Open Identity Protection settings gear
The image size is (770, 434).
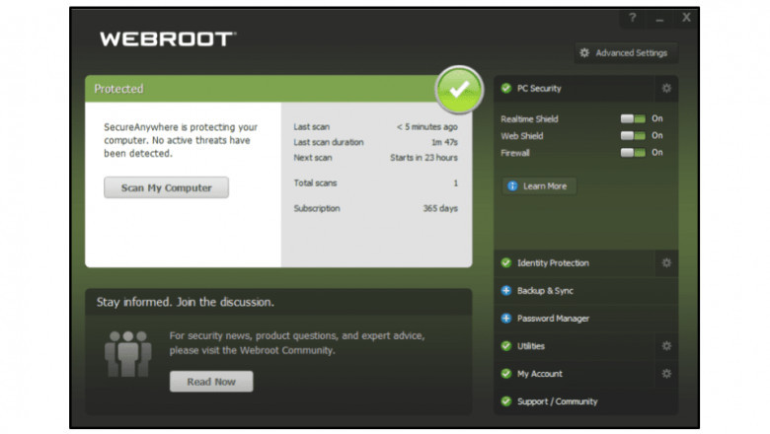666,263
